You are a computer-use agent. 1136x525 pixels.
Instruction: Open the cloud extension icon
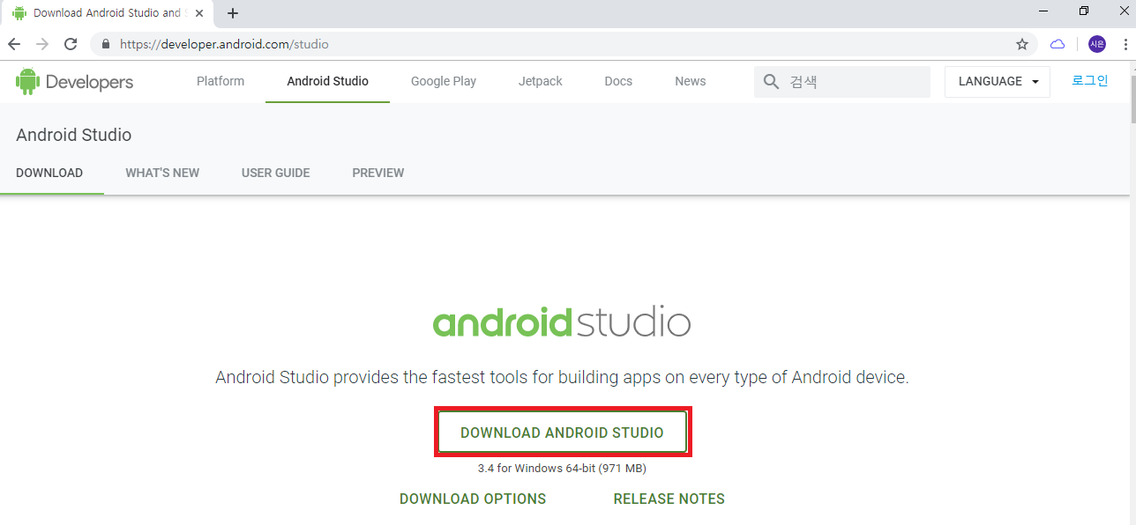click(x=1058, y=44)
